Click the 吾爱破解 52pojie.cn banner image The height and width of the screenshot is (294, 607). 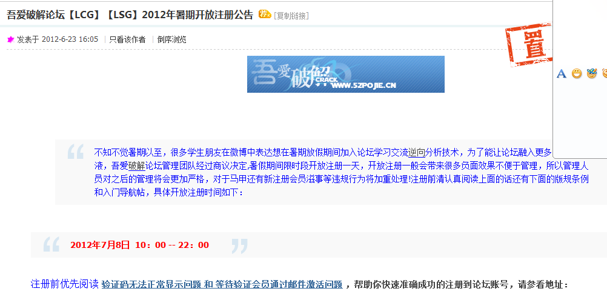click(346, 75)
